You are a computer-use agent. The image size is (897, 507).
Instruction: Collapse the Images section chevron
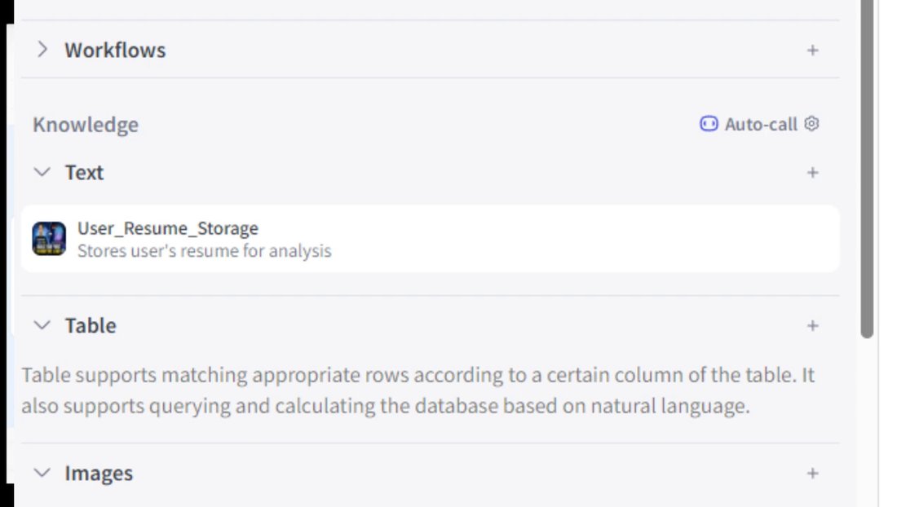pos(42,473)
